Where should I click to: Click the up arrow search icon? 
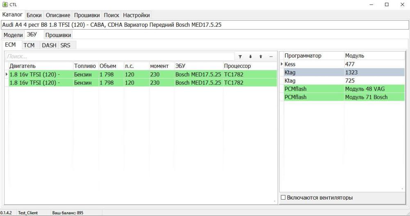pos(260,57)
